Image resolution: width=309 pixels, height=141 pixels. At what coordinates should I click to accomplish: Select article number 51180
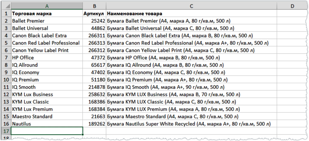95,80
